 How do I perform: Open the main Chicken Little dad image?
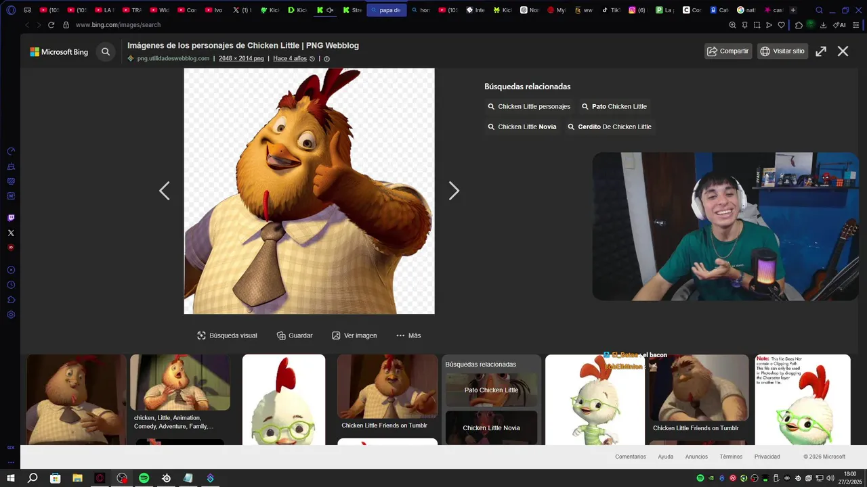pyautogui.click(x=309, y=191)
